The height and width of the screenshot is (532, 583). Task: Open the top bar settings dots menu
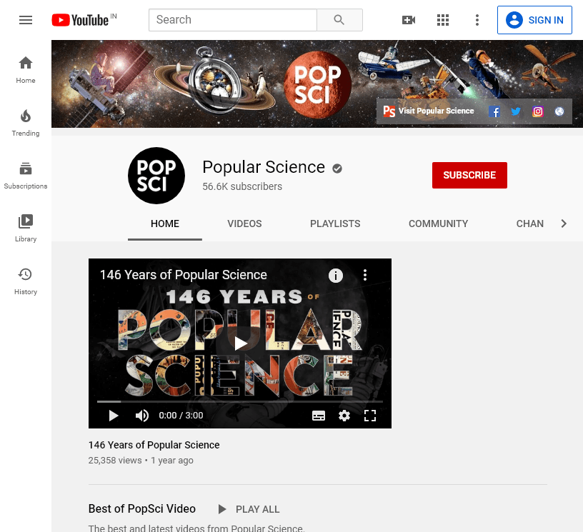(477, 20)
